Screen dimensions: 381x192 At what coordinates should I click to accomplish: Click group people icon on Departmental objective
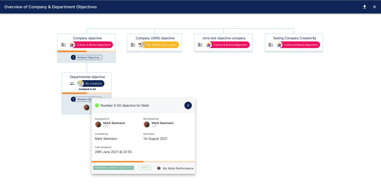72,83
